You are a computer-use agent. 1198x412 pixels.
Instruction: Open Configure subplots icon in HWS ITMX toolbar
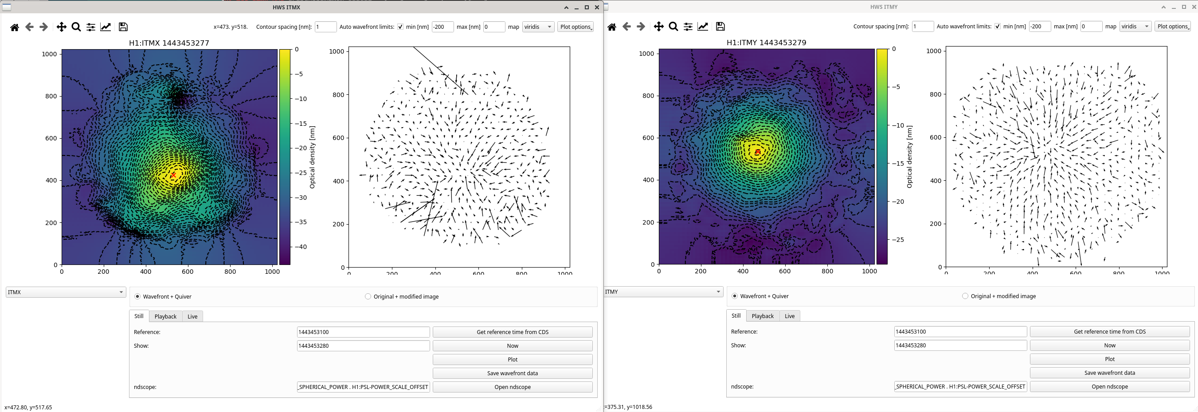91,27
